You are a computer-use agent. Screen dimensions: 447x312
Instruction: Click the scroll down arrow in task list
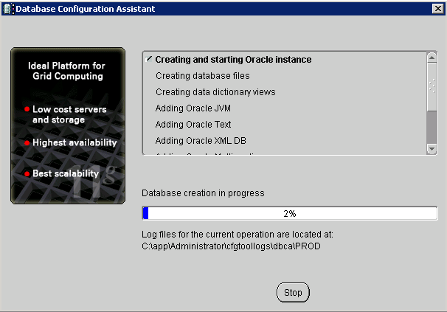point(432,148)
